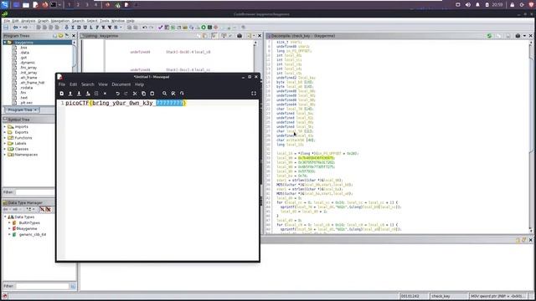Select .dynamic section in Program Trees
The width and height of the screenshot is (536, 301).
(x=28, y=63)
